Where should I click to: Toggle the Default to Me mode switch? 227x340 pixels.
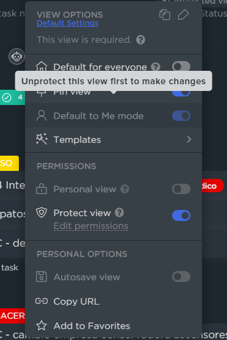(x=181, y=116)
